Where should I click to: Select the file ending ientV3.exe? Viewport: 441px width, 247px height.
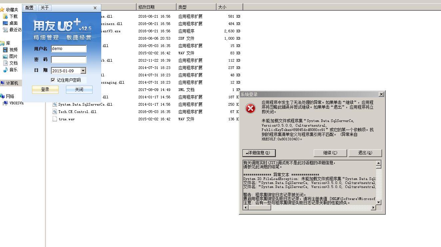click(111, 31)
